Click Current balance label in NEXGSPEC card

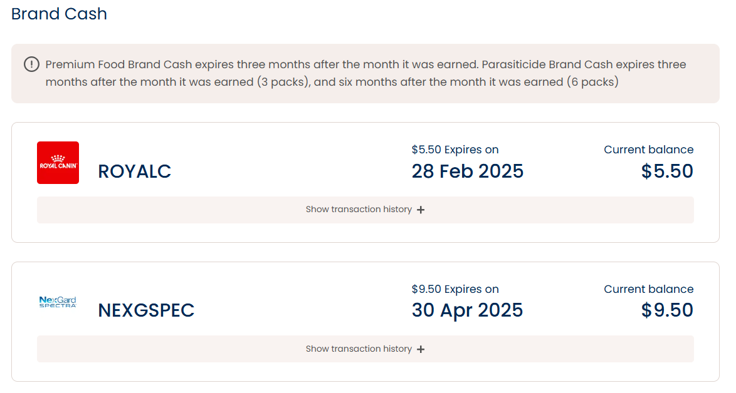[x=649, y=289]
